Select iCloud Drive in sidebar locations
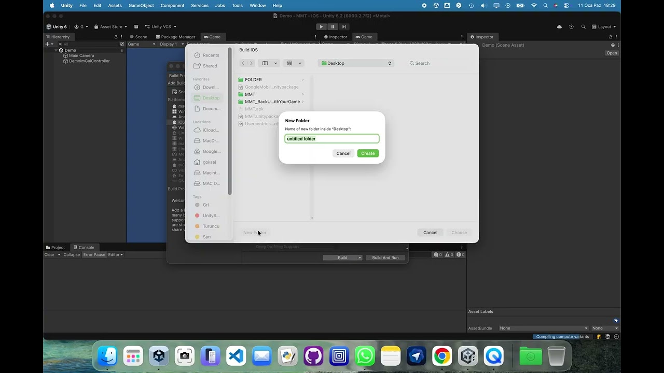The image size is (664, 373). click(x=207, y=130)
